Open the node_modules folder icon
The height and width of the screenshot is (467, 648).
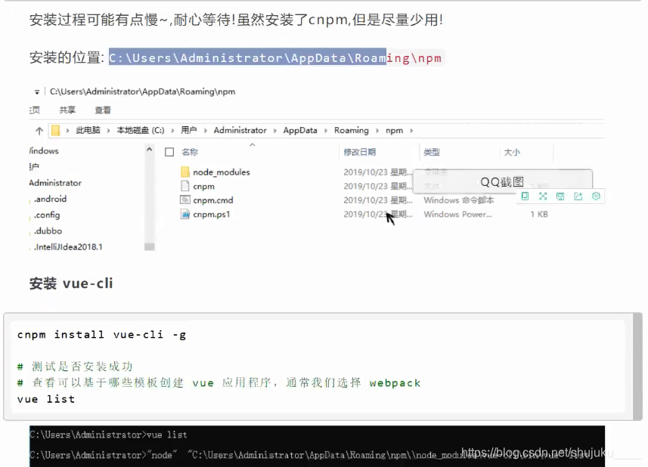pyautogui.click(x=185, y=172)
